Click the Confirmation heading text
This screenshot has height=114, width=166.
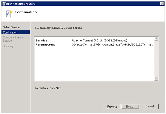pos(26,12)
